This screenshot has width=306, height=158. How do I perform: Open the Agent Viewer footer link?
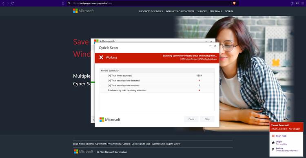click(x=174, y=144)
